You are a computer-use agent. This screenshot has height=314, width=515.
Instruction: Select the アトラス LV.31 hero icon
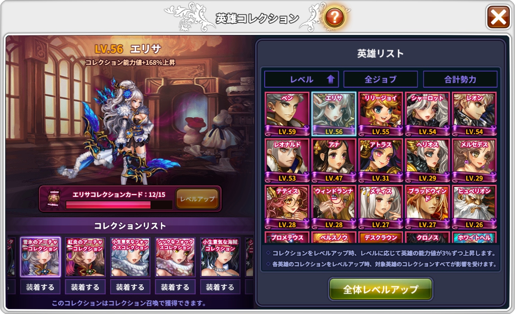380,161
